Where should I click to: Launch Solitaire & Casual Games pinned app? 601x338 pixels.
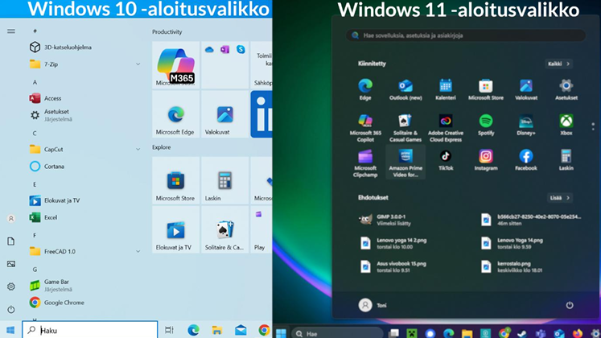click(x=405, y=128)
